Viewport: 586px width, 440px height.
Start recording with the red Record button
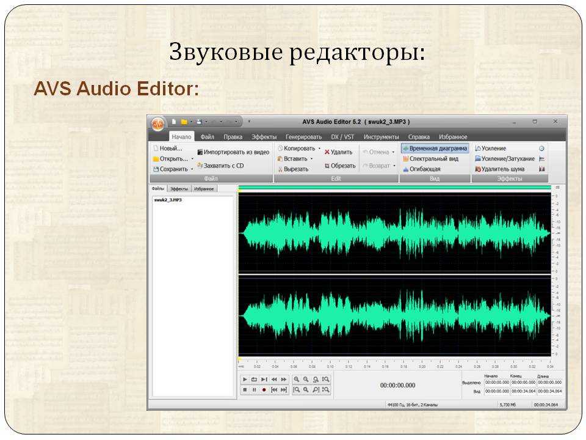coord(264,390)
